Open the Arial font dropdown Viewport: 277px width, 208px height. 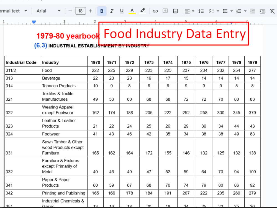(x=48, y=11)
